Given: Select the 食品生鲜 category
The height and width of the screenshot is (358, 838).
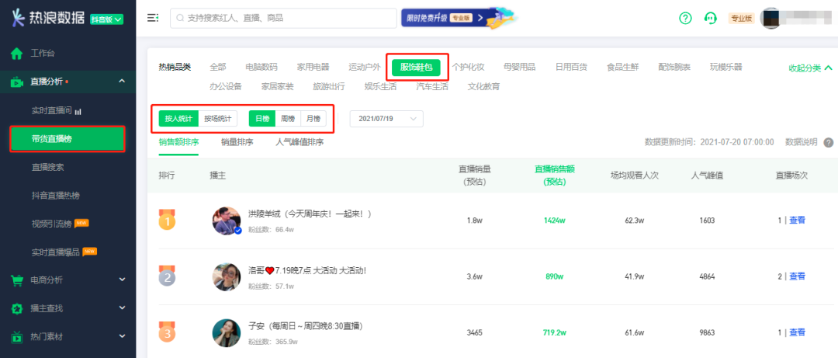Looking at the screenshot, I should click(622, 67).
